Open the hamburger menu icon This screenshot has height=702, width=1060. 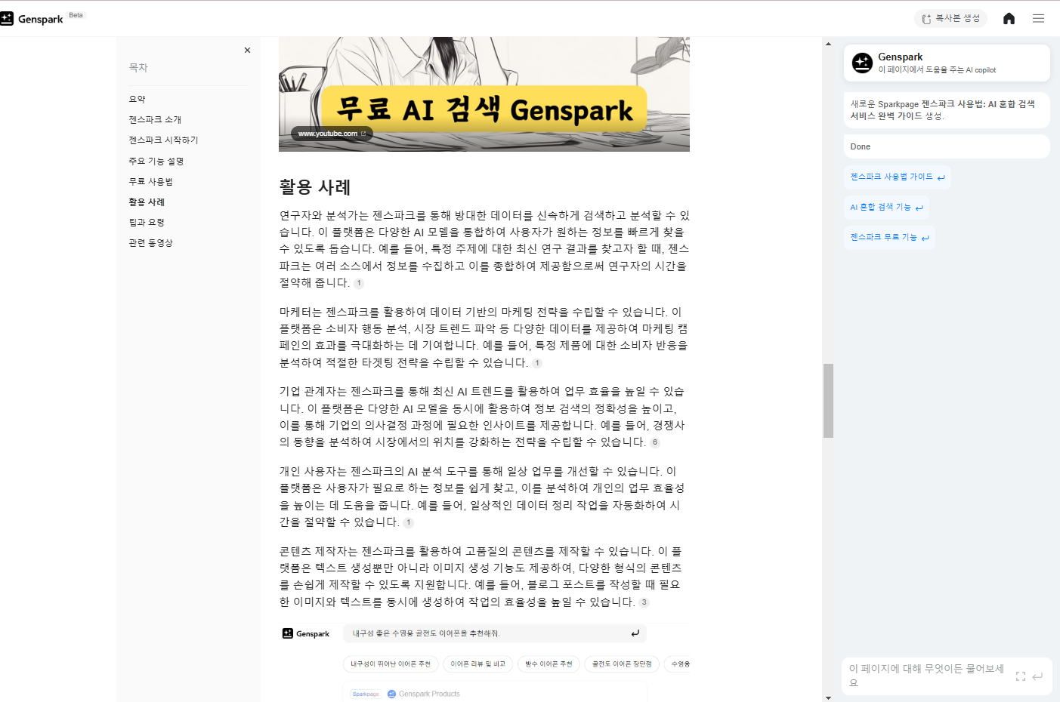coord(1039,19)
